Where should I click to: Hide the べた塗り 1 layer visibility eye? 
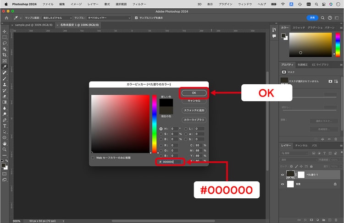(x=283, y=175)
